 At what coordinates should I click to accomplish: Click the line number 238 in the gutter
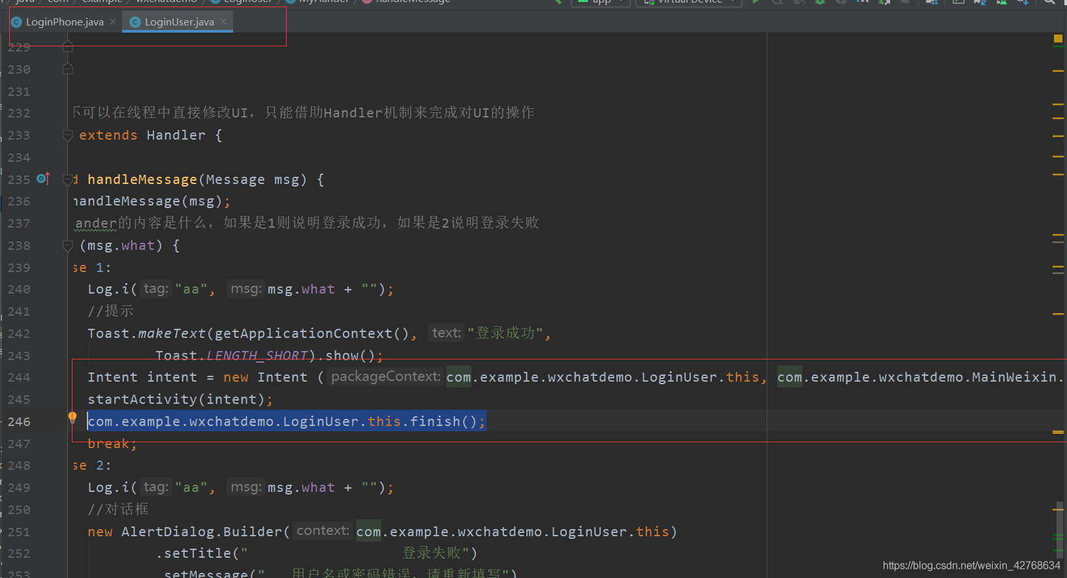(19, 245)
